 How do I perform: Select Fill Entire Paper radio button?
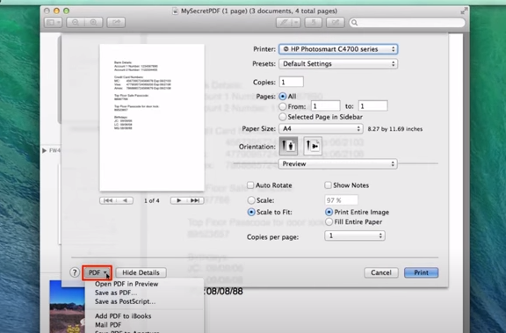click(x=329, y=221)
